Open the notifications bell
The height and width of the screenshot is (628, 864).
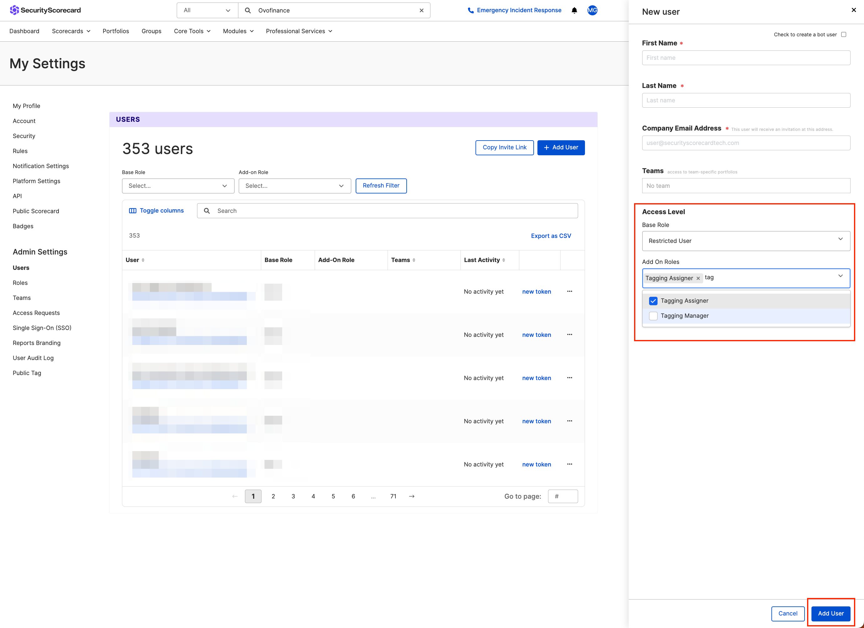pyautogui.click(x=574, y=10)
